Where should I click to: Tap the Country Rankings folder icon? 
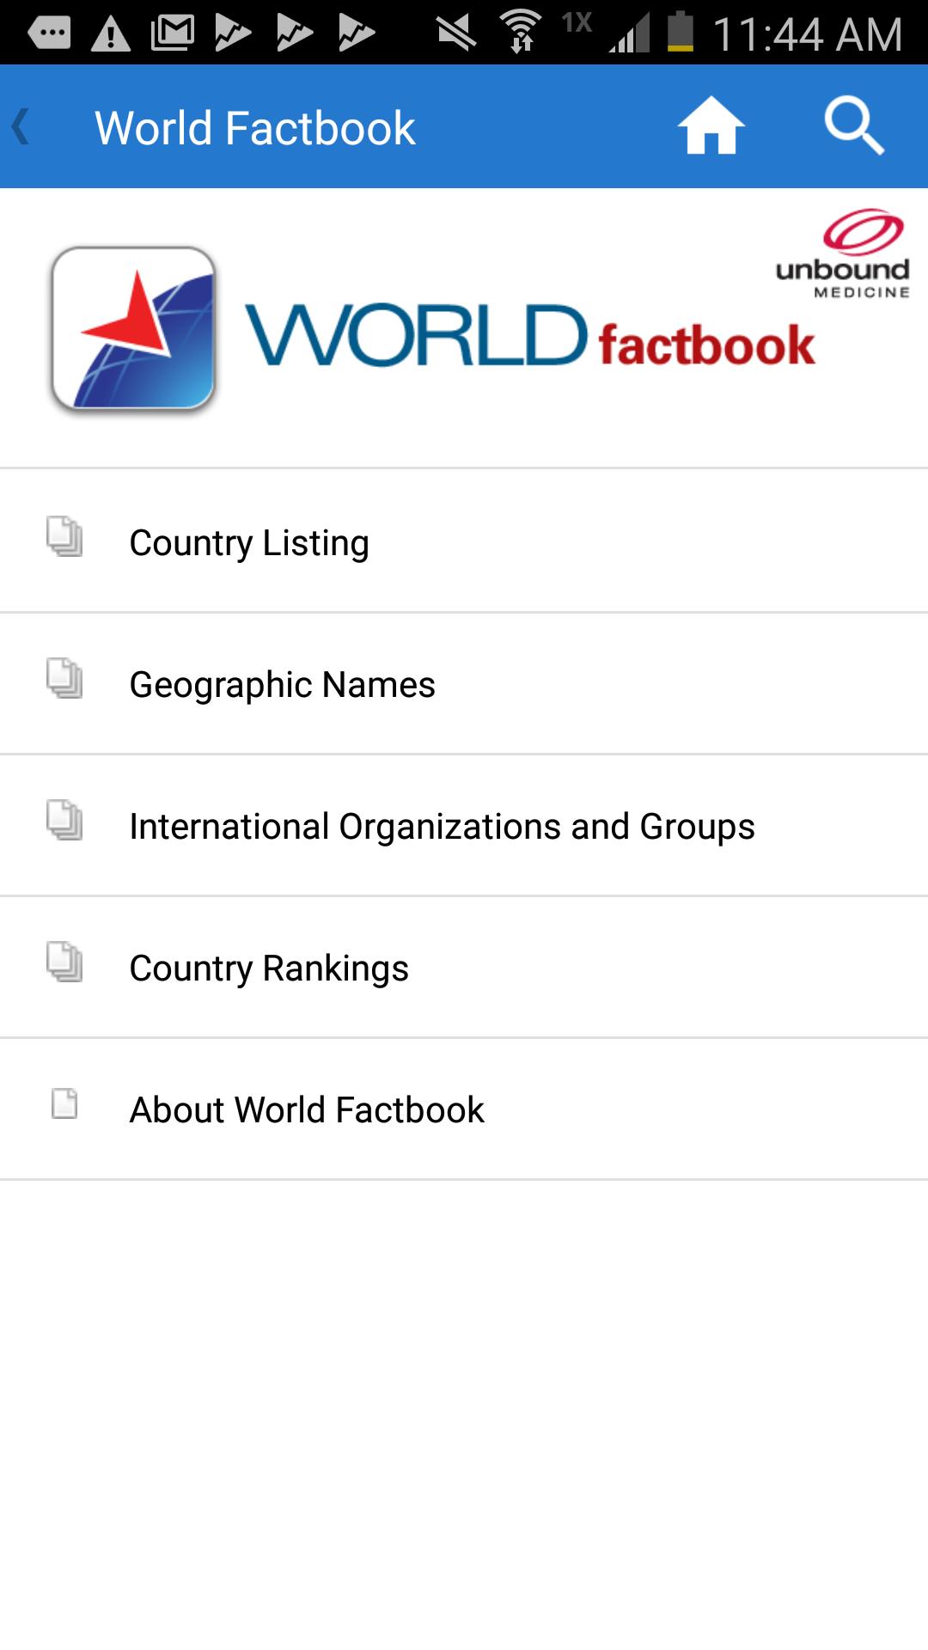pyautogui.click(x=64, y=962)
